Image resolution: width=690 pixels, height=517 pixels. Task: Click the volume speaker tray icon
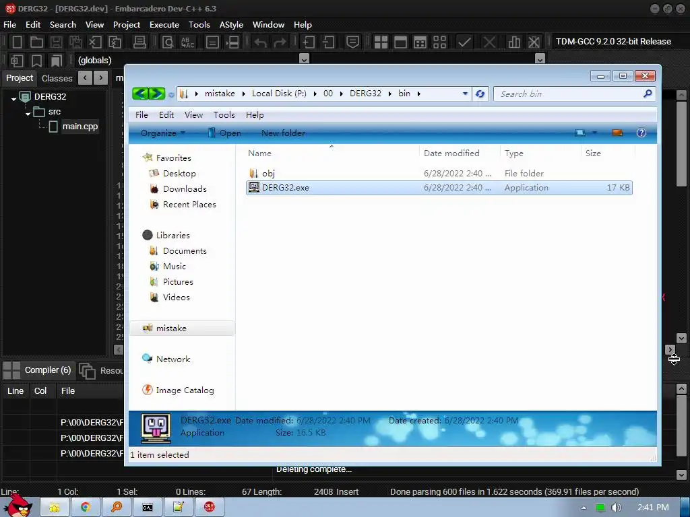pyautogui.click(x=616, y=508)
